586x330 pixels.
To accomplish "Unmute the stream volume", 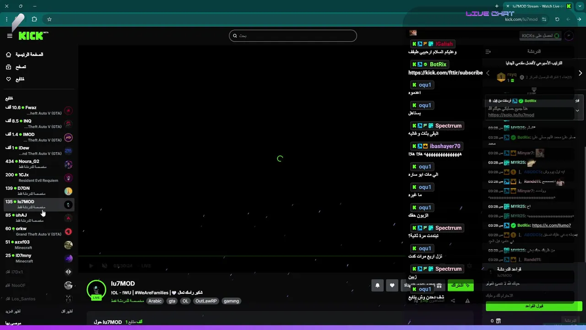I will tap(104, 266).
